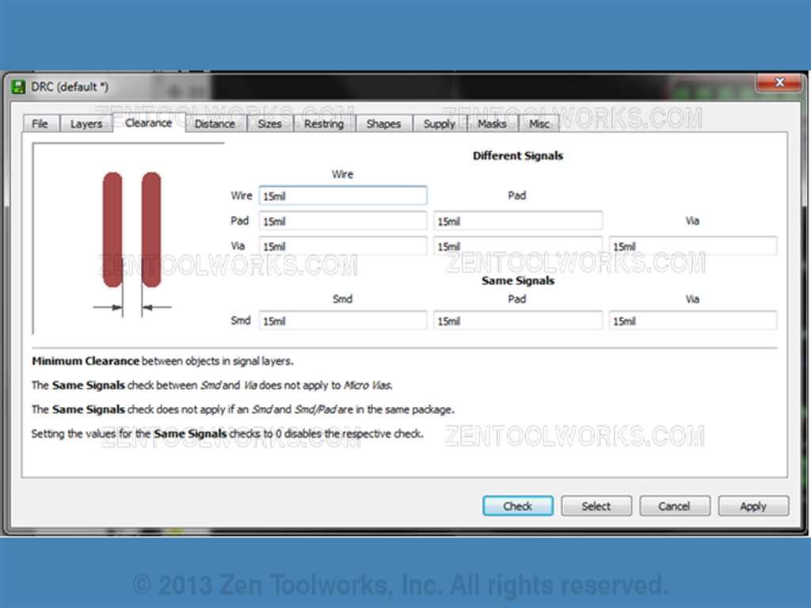Open the File tab
811x608 pixels.
(x=40, y=123)
